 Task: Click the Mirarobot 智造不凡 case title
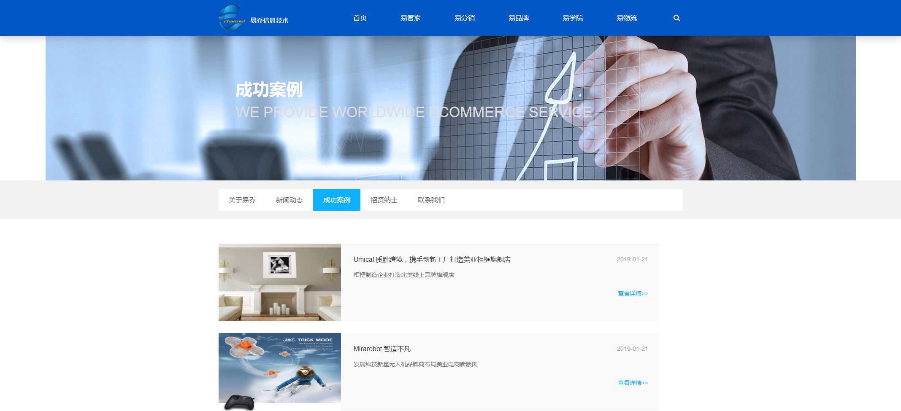(x=382, y=349)
